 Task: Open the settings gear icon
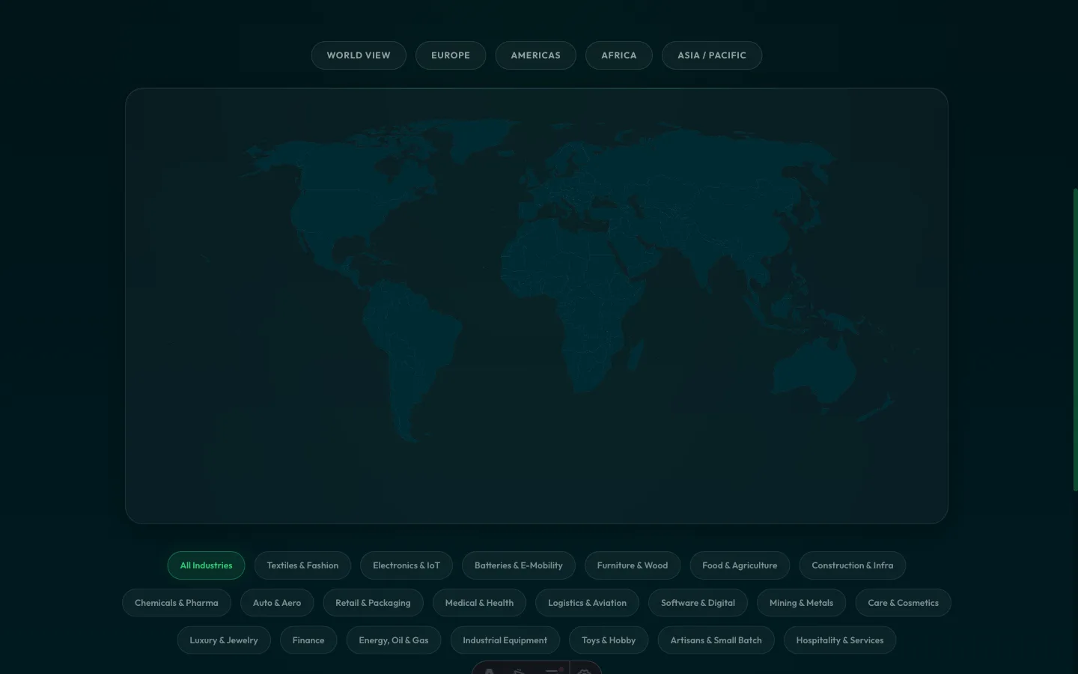(x=585, y=672)
